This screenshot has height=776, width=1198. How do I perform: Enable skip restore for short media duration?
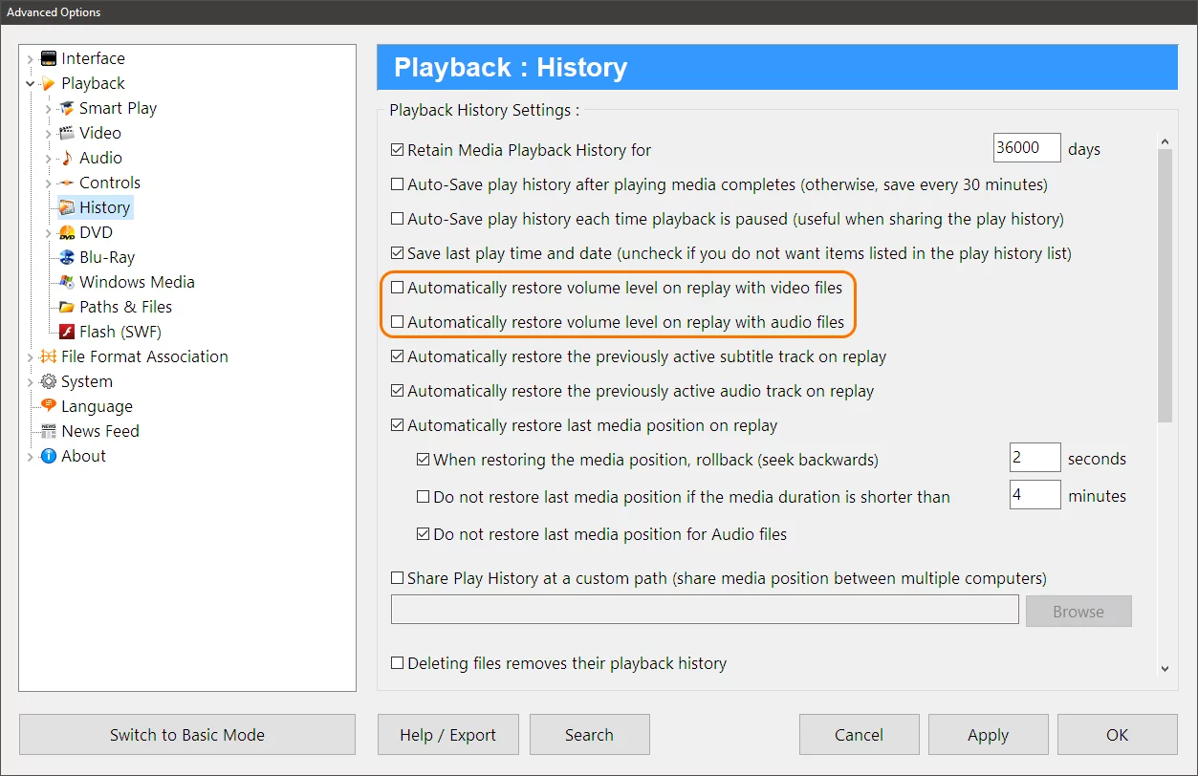pos(424,497)
